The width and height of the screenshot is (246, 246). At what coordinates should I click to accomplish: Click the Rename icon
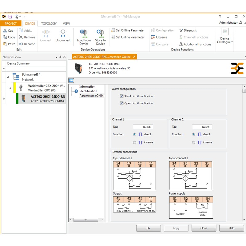pyautogui.click(x=21, y=44)
